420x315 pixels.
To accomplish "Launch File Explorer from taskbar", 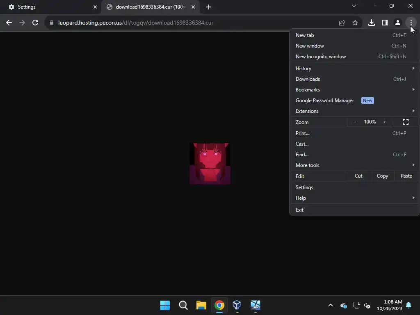I will [201, 305].
